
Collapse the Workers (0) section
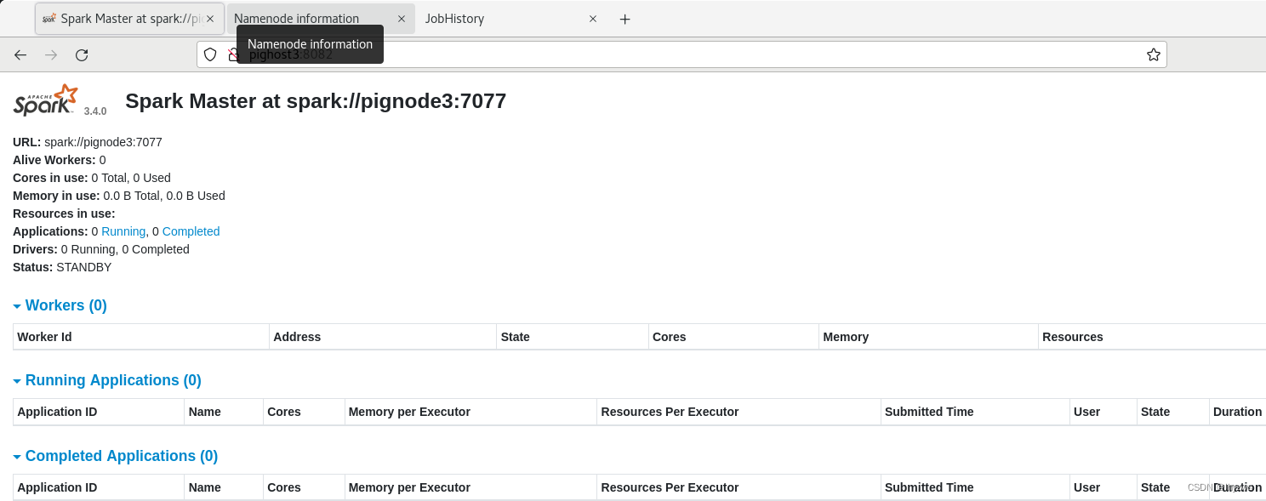[x=60, y=305]
